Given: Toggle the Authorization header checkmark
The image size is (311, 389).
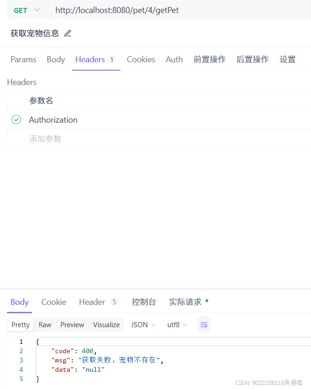Looking at the screenshot, I should click(16, 119).
